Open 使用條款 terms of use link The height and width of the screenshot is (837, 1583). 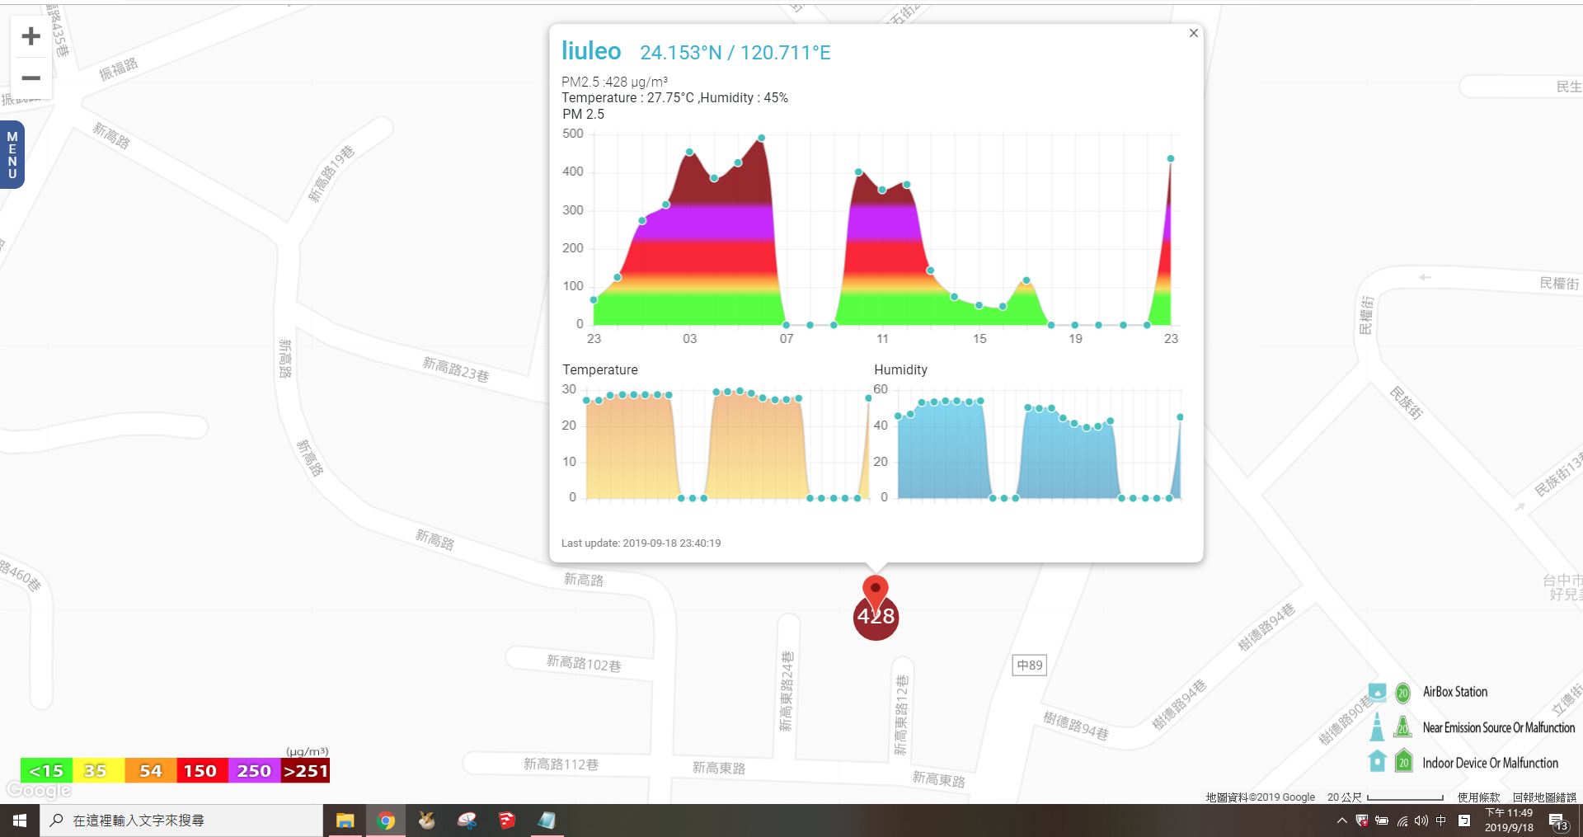[x=1478, y=797]
